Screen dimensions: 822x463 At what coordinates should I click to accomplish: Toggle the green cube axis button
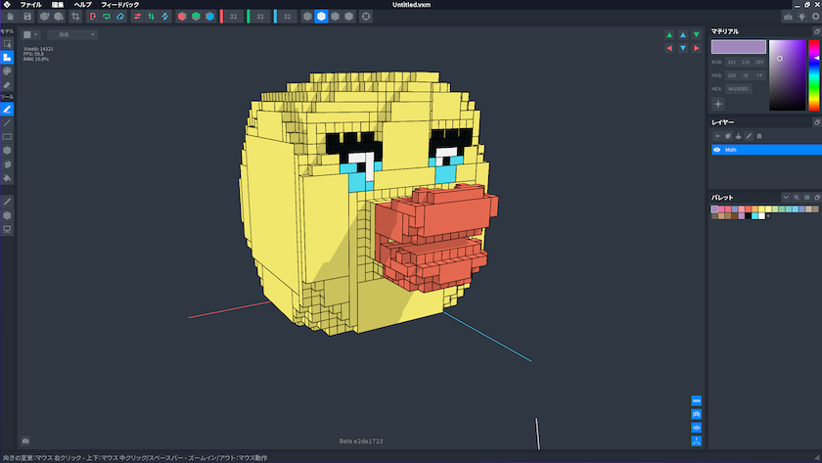tap(196, 17)
